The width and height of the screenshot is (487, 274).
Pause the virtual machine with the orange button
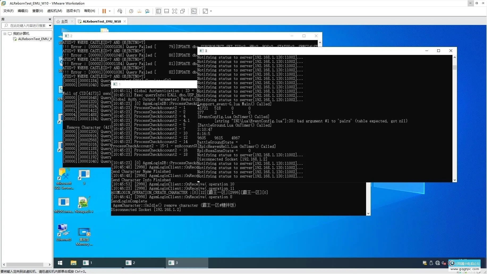(x=104, y=11)
